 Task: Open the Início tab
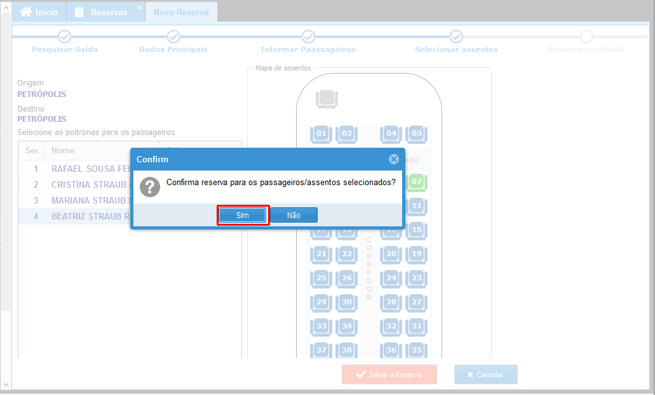39,12
